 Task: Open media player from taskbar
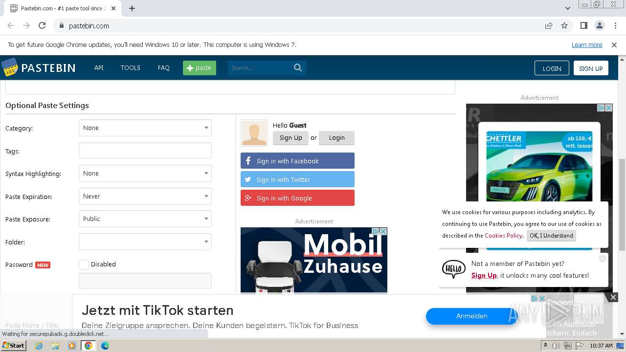tap(72, 346)
